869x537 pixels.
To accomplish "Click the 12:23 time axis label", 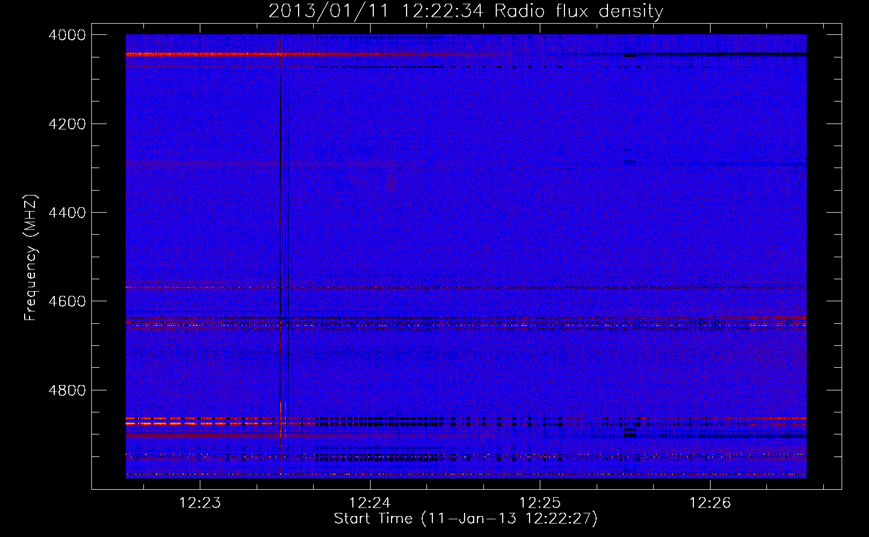I will point(200,503).
